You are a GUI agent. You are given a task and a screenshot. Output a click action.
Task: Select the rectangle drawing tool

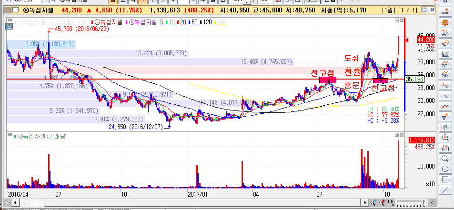[x=445, y=180]
